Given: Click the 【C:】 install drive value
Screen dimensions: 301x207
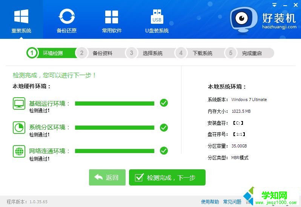Looking at the screenshot, I should (238, 123).
